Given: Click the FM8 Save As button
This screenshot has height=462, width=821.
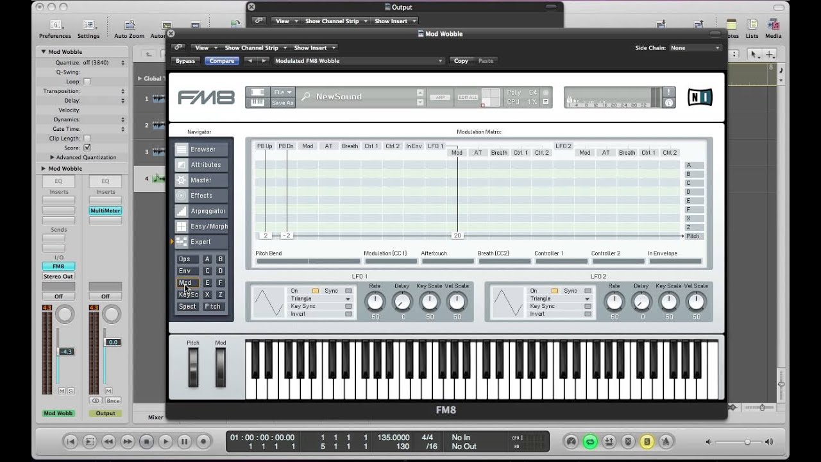Looking at the screenshot, I should tap(282, 103).
